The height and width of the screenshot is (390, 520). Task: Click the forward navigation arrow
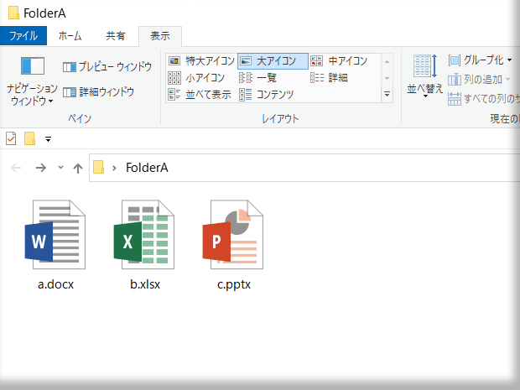[x=41, y=168]
